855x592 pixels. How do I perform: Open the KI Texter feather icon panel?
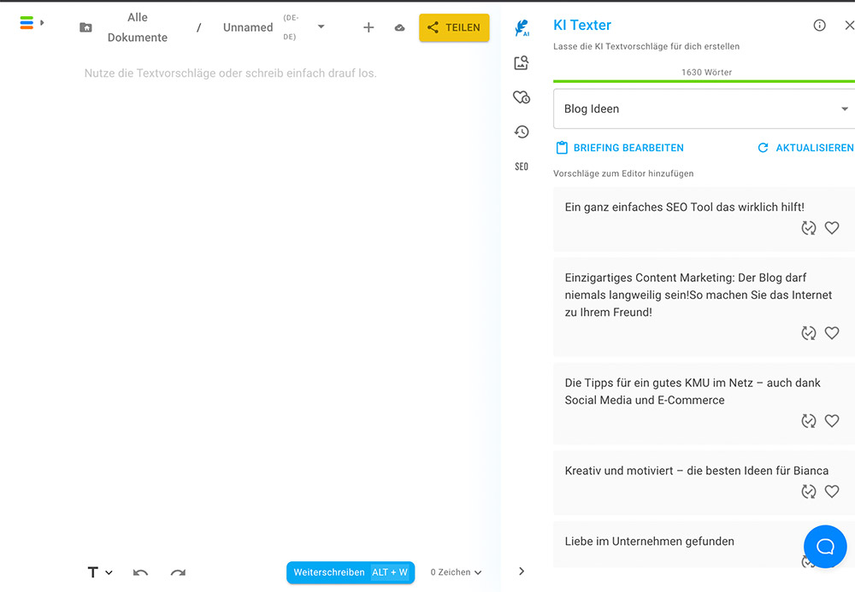tap(522, 28)
